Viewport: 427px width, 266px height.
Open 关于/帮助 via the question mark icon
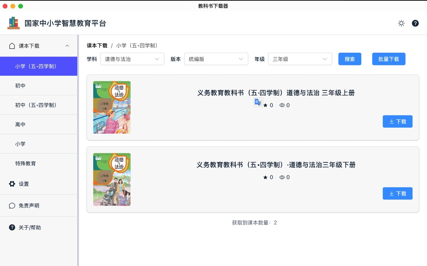[12, 227]
